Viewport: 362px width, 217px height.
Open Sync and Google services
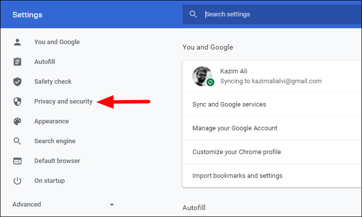pyautogui.click(x=272, y=104)
